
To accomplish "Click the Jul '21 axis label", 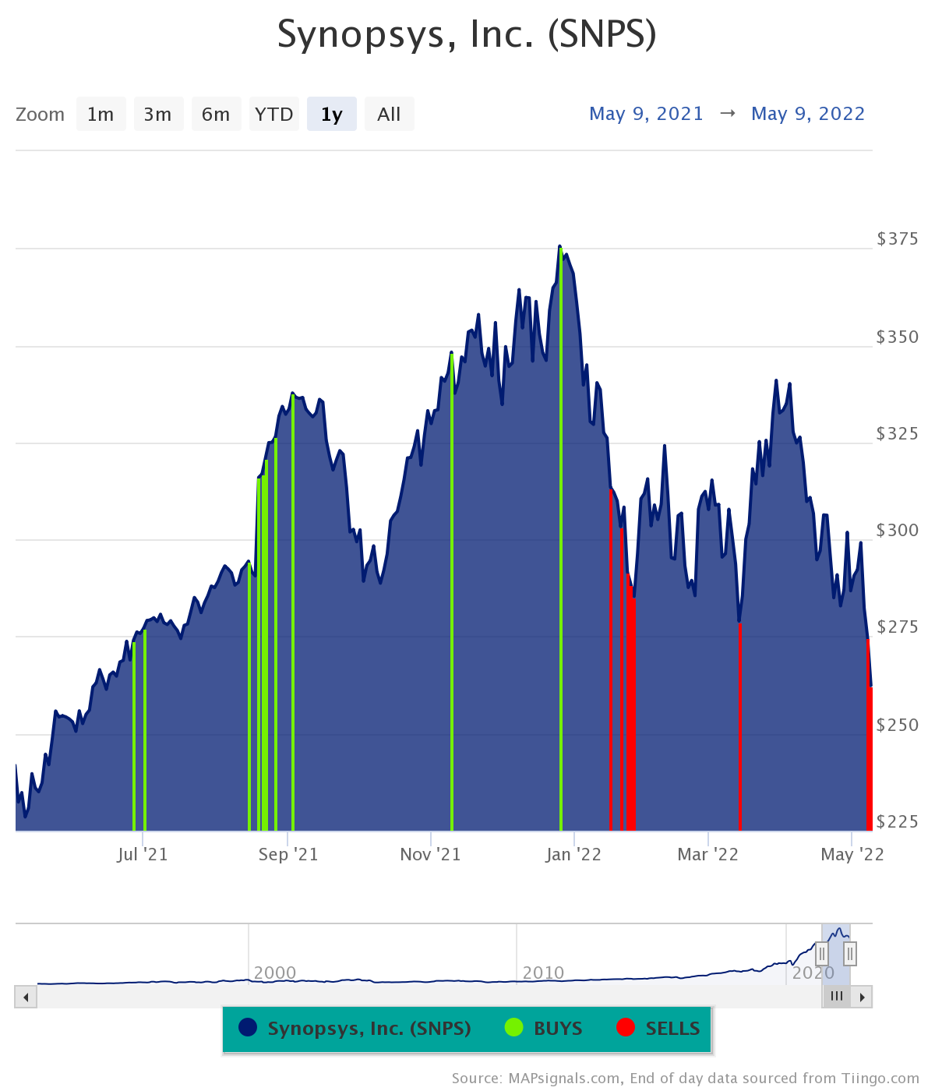I will tap(143, 854).
